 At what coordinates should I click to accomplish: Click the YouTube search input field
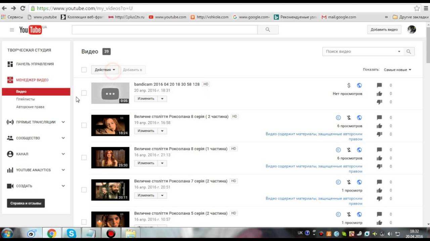click(x=165, y=29)
